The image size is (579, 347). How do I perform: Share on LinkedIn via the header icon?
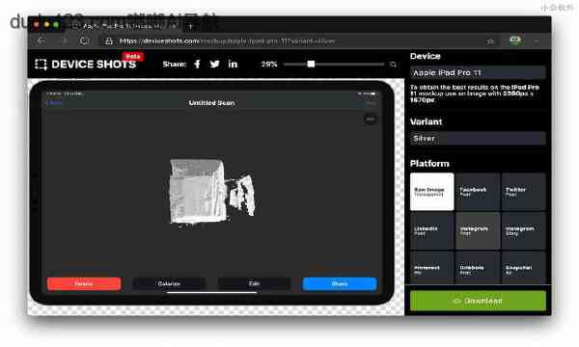click(x=233, y=65)
